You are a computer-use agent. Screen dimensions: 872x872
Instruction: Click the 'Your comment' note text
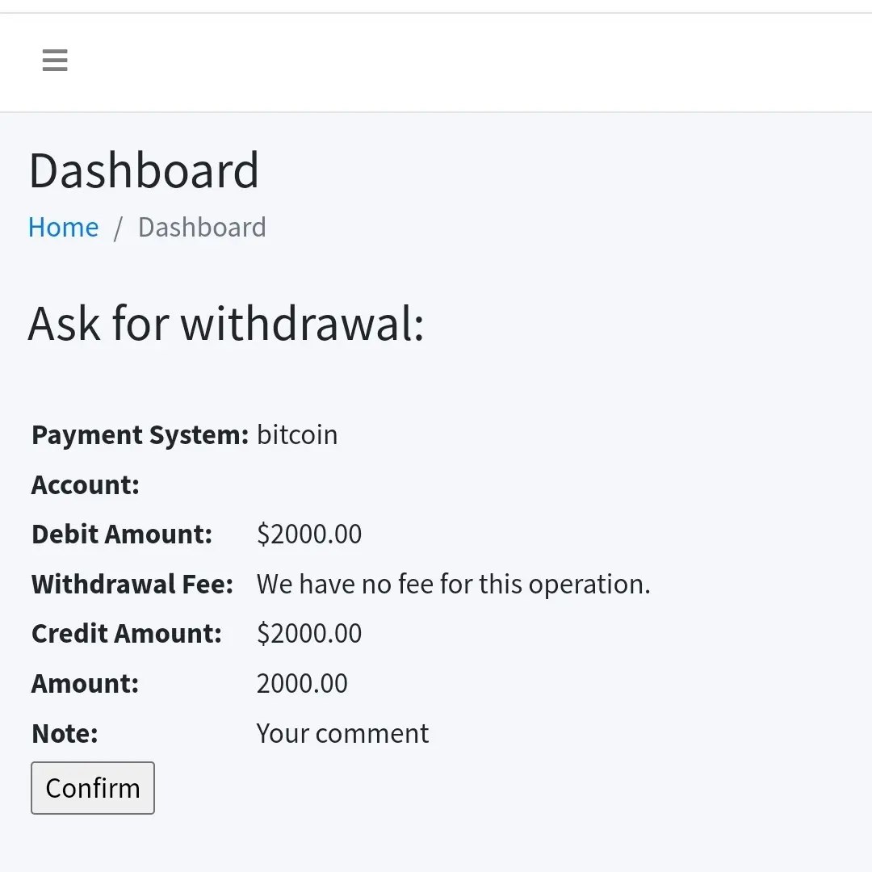pyautogui.click(x=342, y=734)
